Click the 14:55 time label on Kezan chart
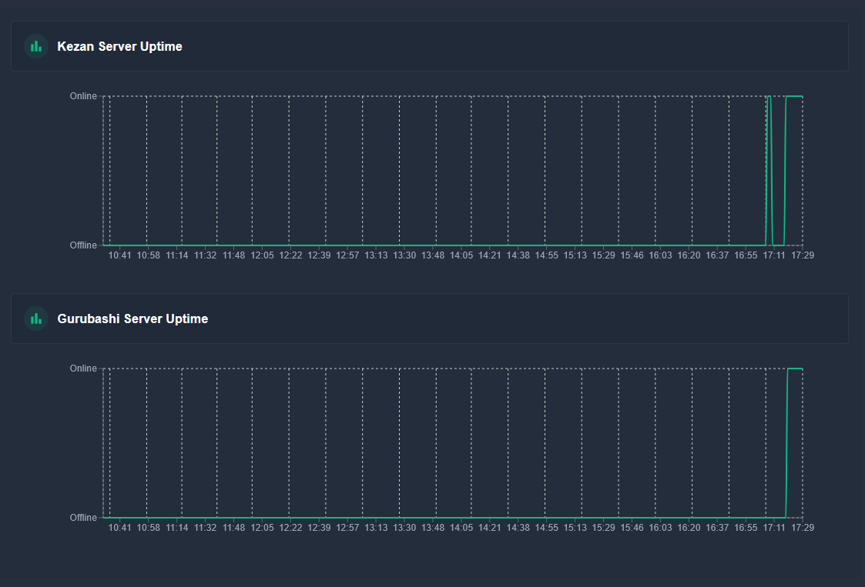The height and width of the screenshot is (587, 865). pyautogui.click(x=546, y=255)
